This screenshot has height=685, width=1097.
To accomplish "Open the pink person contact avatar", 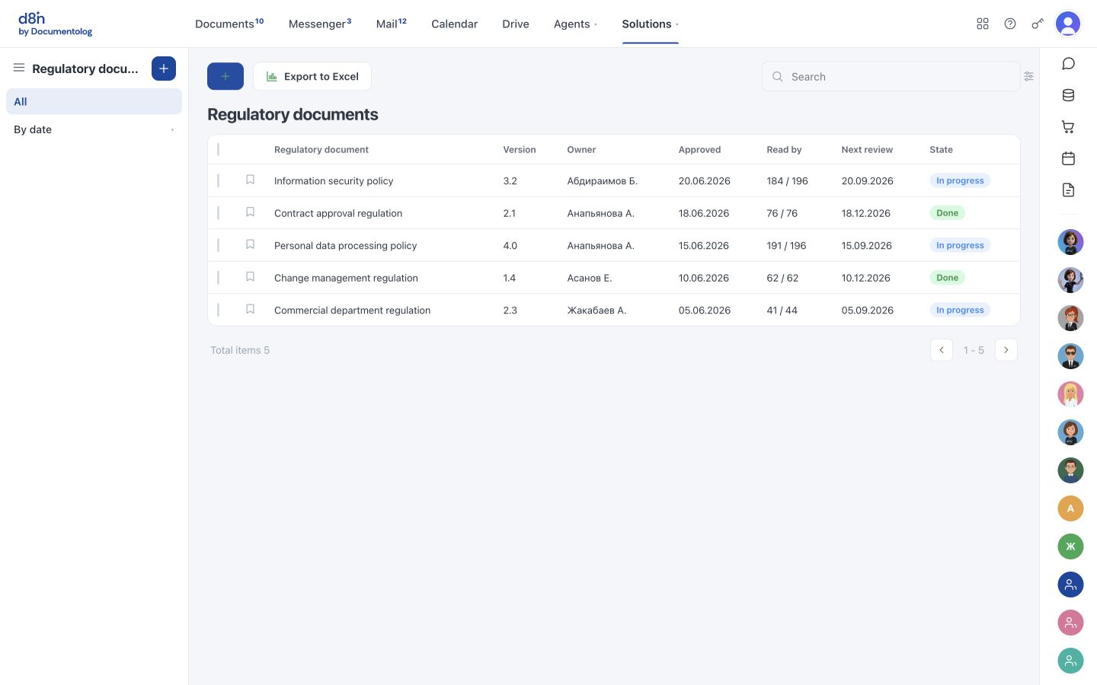I will (x=1070, y=623).
